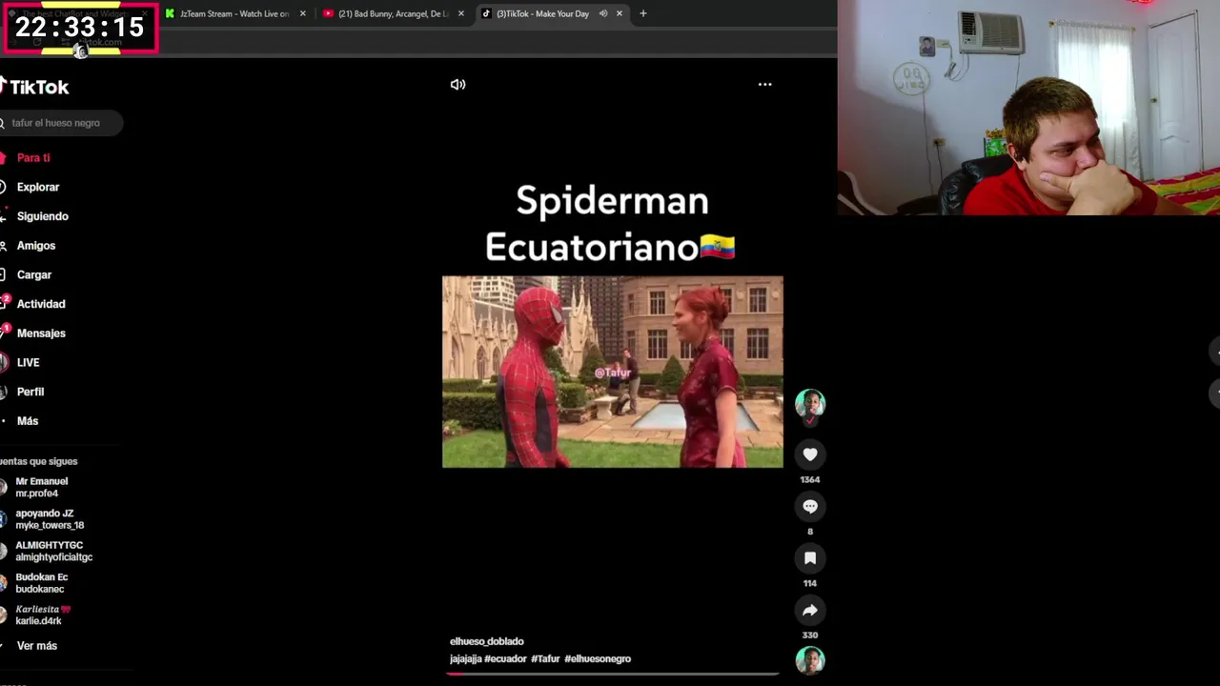The height and width of the screenshot is (686, 1220).
Task: Open elhueso_doblado username link
Action: [x=486, y=641]
